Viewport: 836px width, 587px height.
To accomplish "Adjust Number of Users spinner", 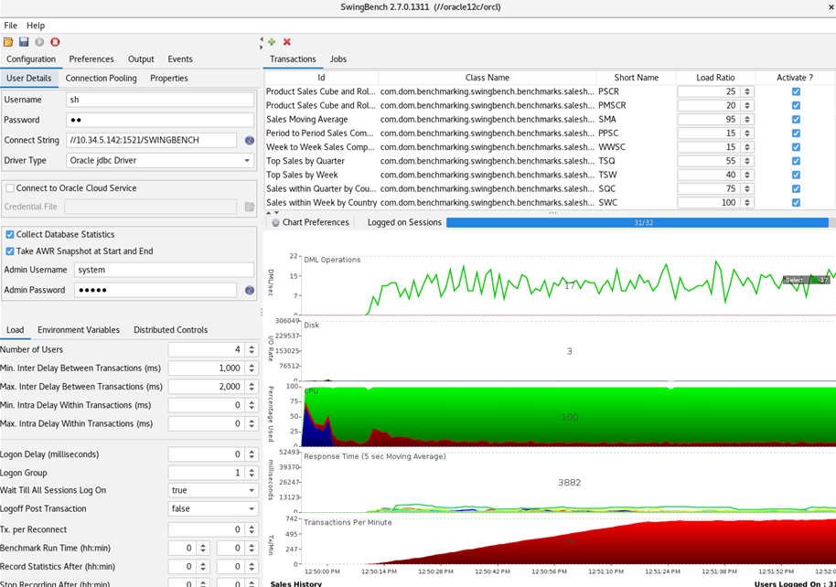I will [x=252, y=350].
